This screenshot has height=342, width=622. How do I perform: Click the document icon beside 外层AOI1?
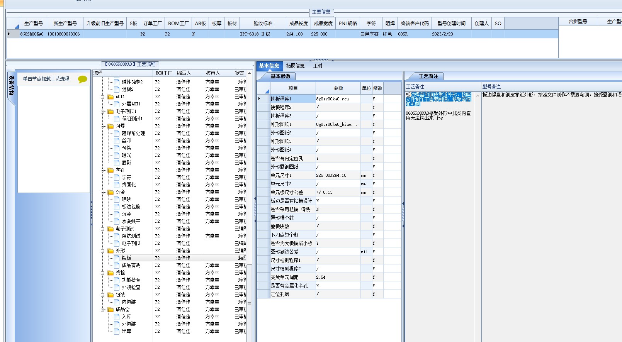click(117, 104)
